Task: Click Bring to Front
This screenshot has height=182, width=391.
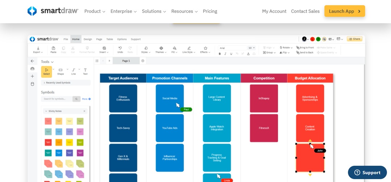Action: [x=305, y=48]
